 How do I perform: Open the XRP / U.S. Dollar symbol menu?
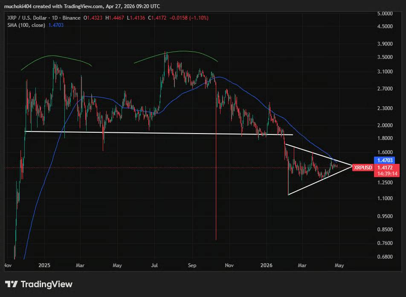(26, 18)
